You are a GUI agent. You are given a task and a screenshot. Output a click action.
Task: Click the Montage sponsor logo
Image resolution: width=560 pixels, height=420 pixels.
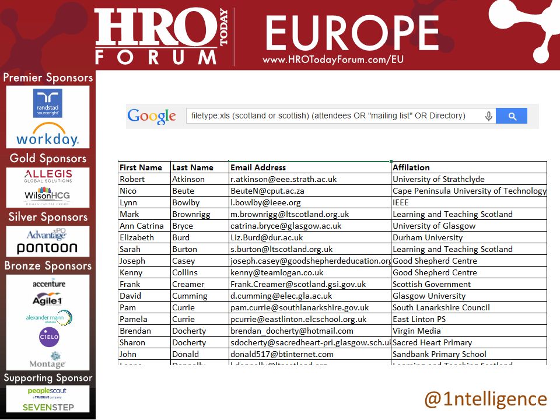(x=47, y=360)
